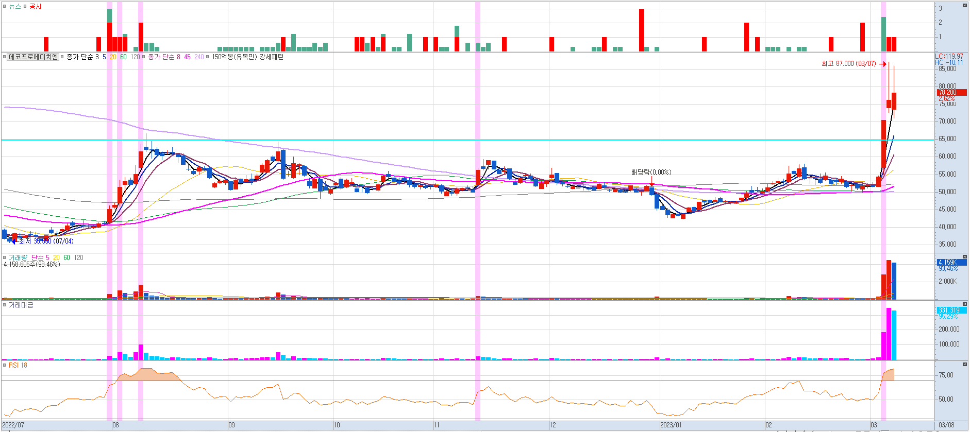Click the 2.62% change value
Viewport: 970px width, 432px height.
point(947,98)
